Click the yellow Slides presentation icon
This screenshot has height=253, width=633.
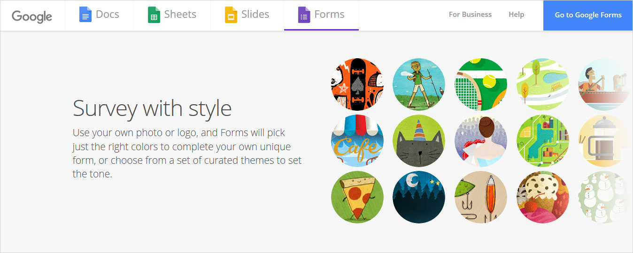(x=231, y=15)
